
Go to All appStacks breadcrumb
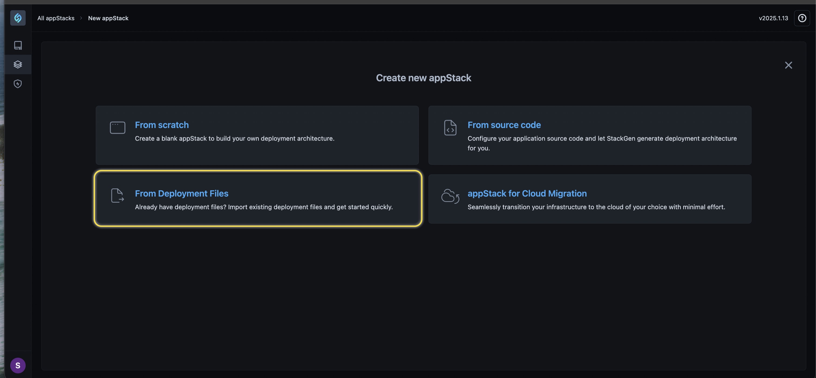click(x=56, y=18)
